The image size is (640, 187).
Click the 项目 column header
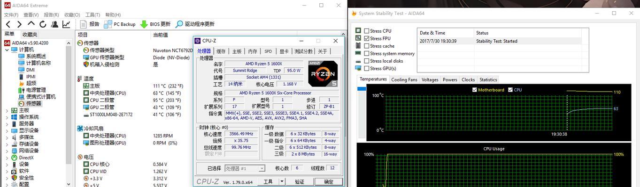coord(114,35)
